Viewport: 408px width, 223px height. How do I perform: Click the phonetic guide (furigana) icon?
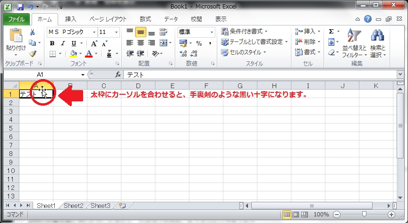(109, 54)
